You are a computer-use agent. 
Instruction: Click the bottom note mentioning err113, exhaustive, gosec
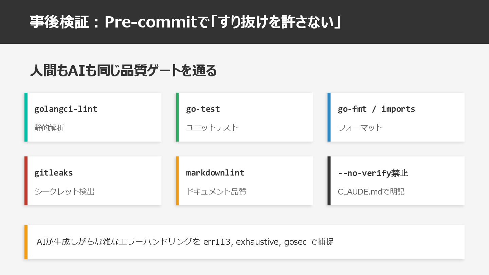pyautogui.click(x=185, y=242)
